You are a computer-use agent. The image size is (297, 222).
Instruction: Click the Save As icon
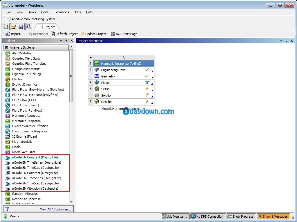(x=29, y=27)
